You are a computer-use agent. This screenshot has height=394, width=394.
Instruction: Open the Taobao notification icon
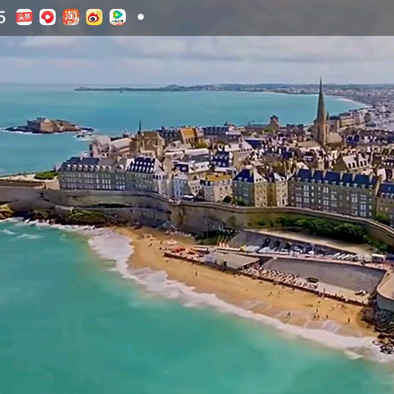(71, 17)
